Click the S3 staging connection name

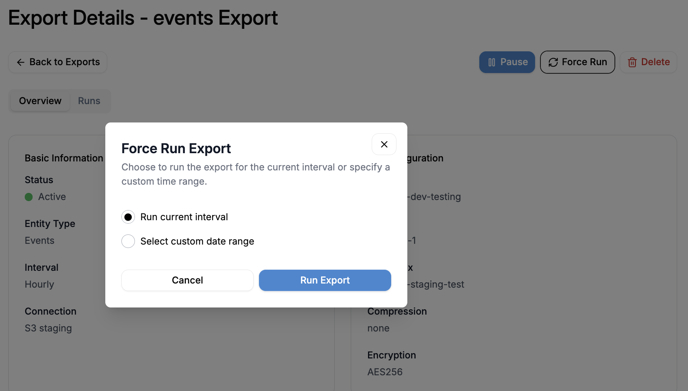[x=48, y=328]
